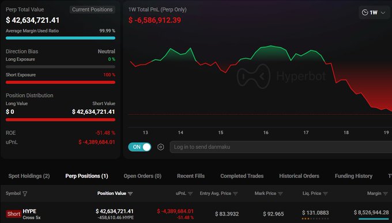Click margin value $ 8,526,944.28
The image size is (392, 223).
tap(371, 212)
